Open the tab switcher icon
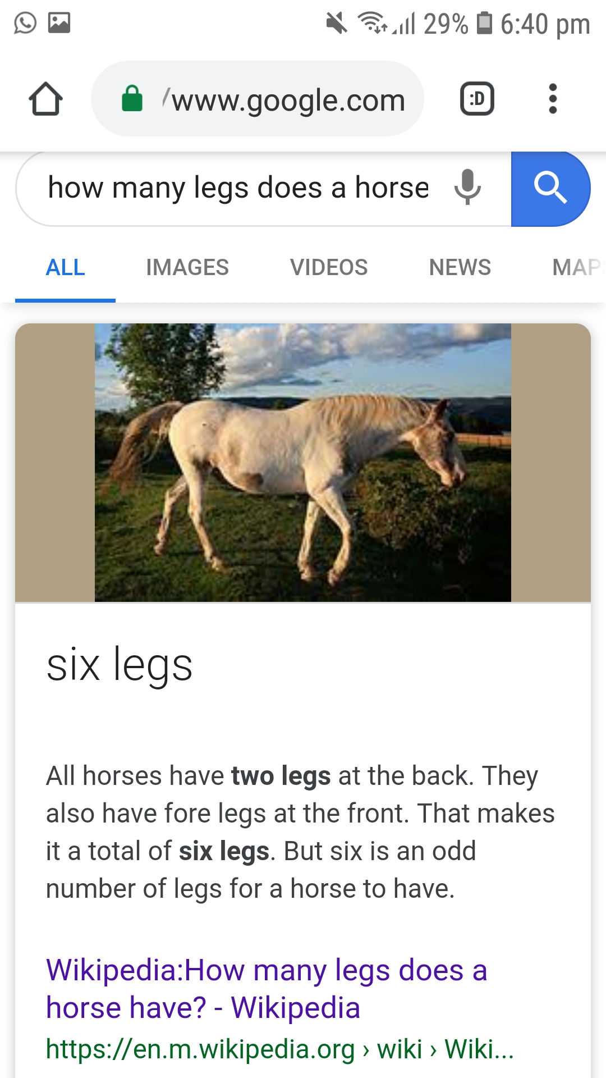This screenshot has height=1078, width=606. coord(477,99)
